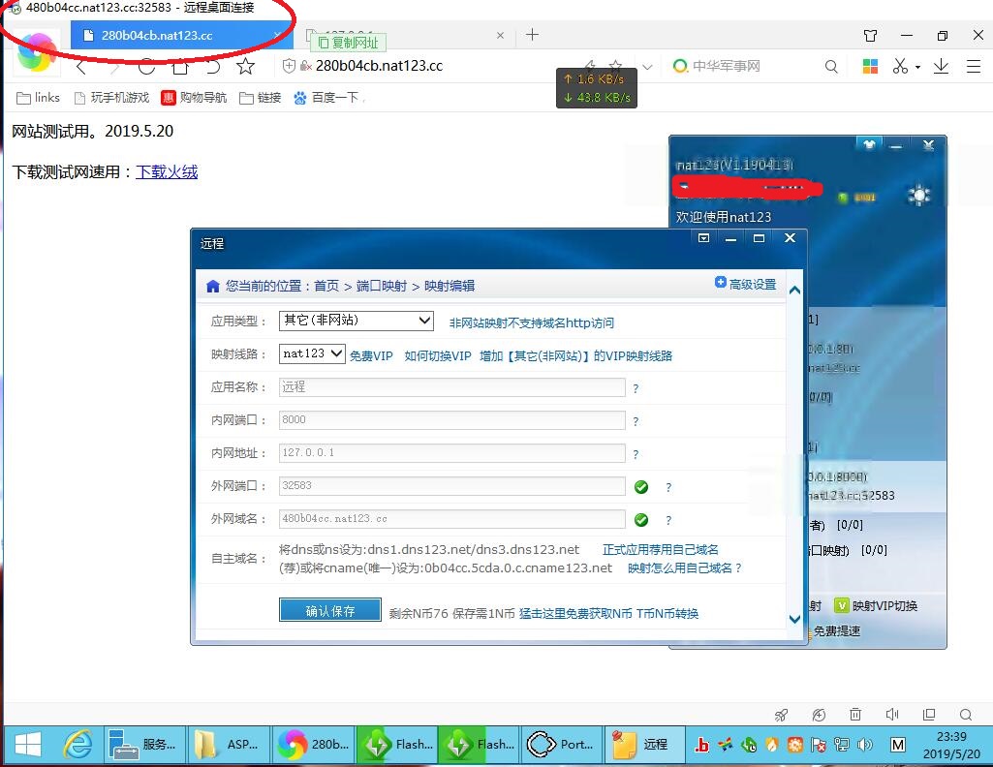The image size is (993, 767).
Task: Click the home icon in breadcrumb
Action: 213,286
